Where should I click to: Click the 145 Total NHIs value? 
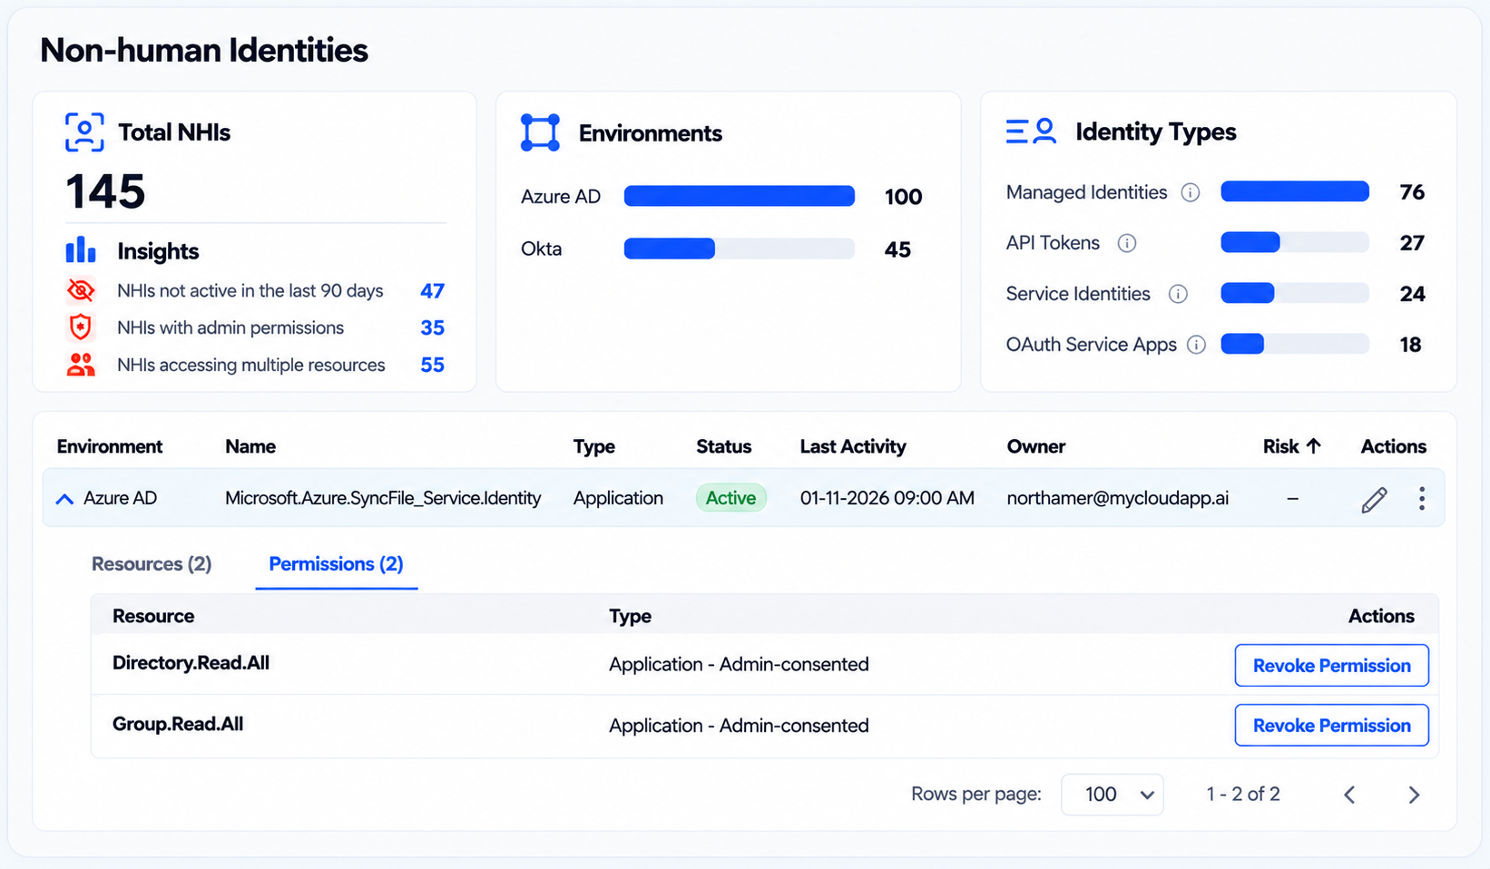(x=105, y=191)
